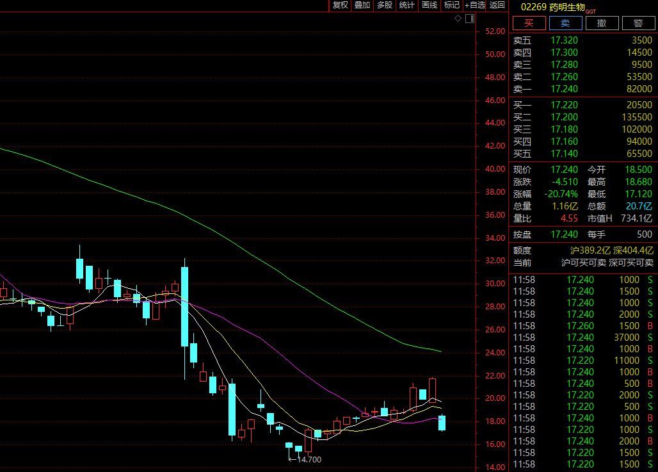Select the 买一 bid price 17.220 row
The width and height of the screenshot is (658, 472).
coord(582,105)
